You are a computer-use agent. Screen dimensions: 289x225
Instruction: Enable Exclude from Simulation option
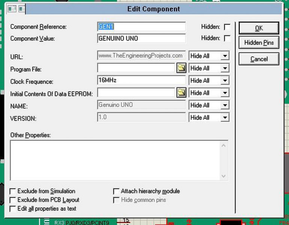(13, 191)
